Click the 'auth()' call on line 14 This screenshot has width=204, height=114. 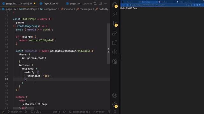pos(47,29)
